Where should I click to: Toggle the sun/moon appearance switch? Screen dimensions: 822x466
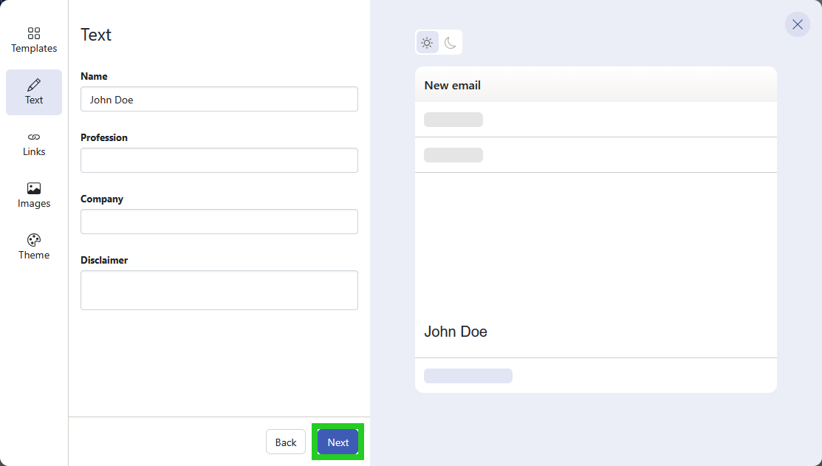(x=439, y=42)
